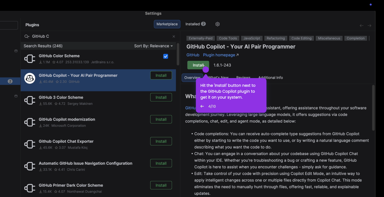Click the Refactoring tag
This screenshot has height=197, width=384.
[276, 38]
